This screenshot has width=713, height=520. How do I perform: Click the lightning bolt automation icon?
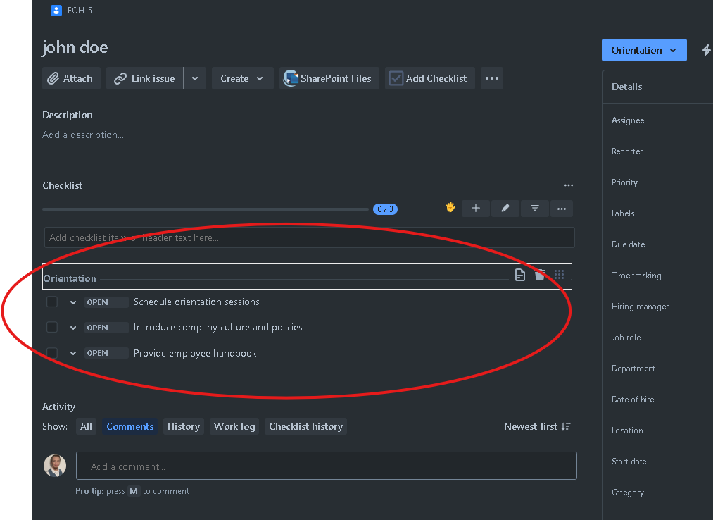click(x=706, y=50)
